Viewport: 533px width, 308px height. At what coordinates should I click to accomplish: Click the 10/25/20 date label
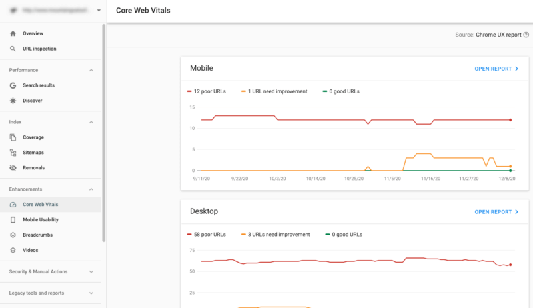click(x=354, y=179)
